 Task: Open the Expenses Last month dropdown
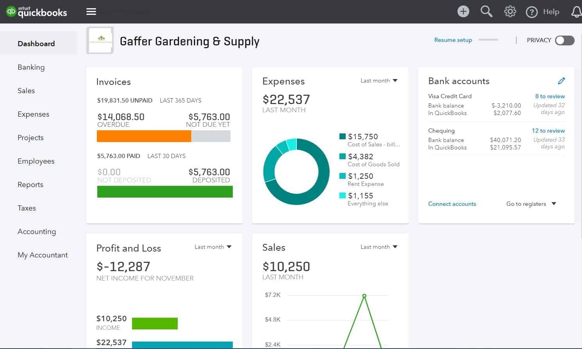click(379, 81)
